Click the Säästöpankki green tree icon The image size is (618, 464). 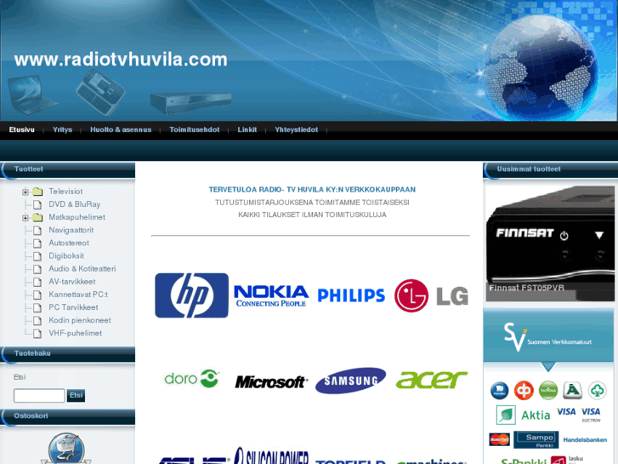click(x=597, y=391)
